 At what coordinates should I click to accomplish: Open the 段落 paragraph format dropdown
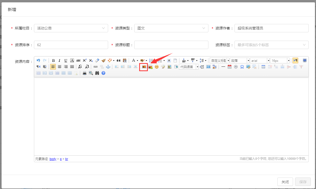pyautogui.click(x=239, y=60)
